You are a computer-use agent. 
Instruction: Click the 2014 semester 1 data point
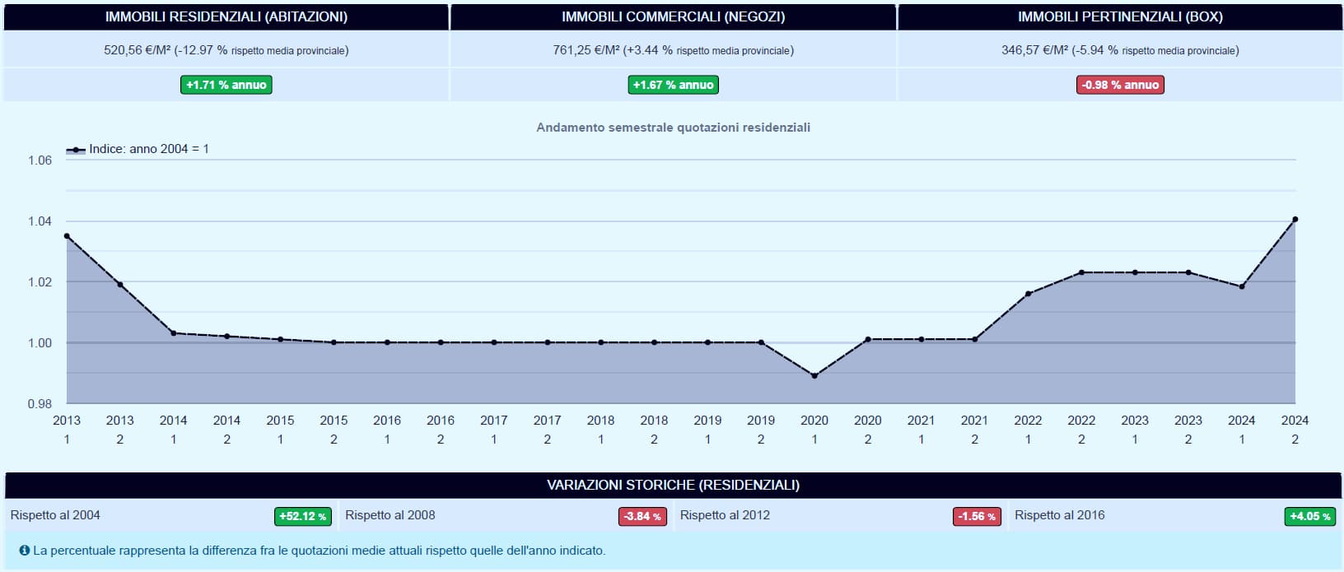(x=173, y=333)
